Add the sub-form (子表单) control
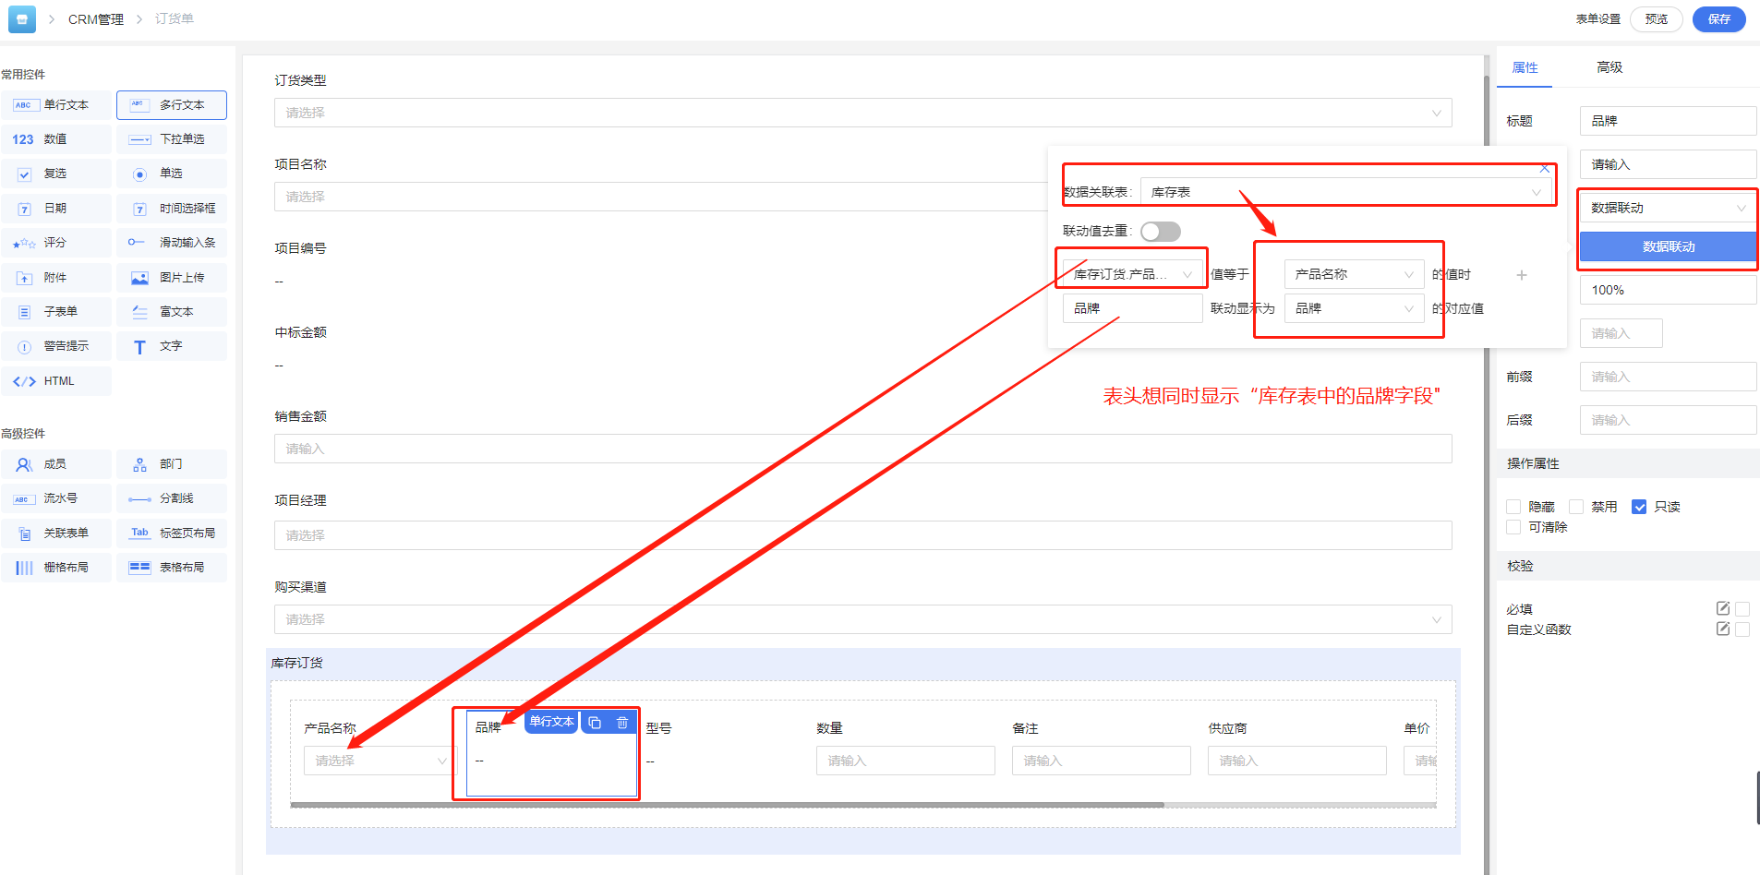Viewport: 1760px width, 875px height. tap(56, 312)
